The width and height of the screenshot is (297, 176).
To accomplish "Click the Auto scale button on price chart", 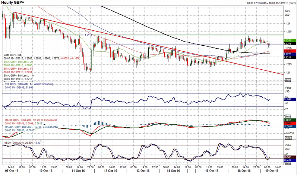I will tap(287, 80).
